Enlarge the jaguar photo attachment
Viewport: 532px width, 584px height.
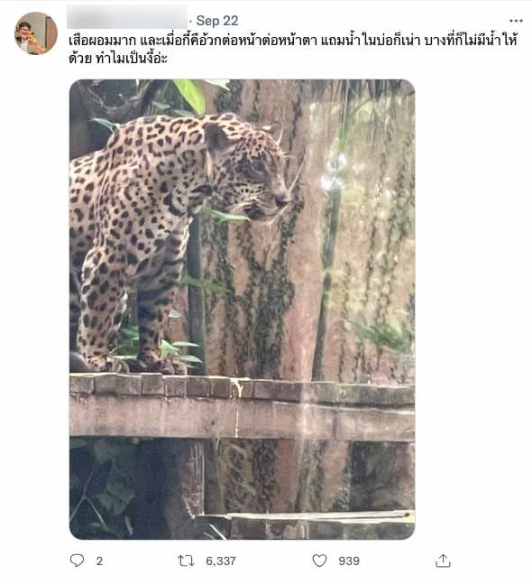243,309
